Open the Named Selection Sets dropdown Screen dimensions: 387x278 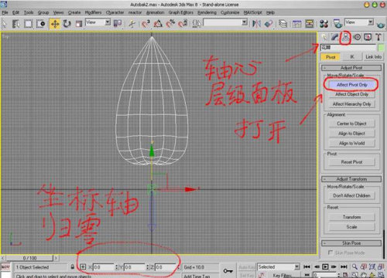click(x=225, y=22)
